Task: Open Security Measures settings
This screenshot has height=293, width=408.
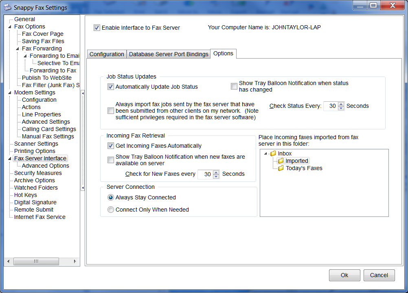Action: [x=38, y=173]
